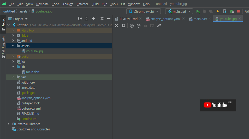Image resolution: width=249 pixels, height=139 pixels.
Task: Open Pull Requests sidebar tab
Action: tap(3, 47)
